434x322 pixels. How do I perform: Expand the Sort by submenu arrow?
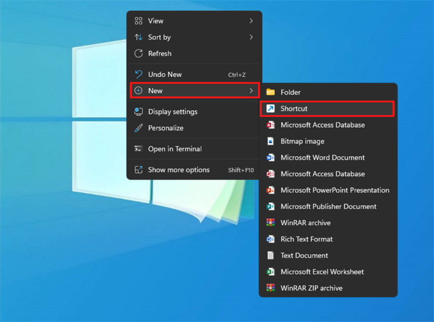click(x=251, y=37)
